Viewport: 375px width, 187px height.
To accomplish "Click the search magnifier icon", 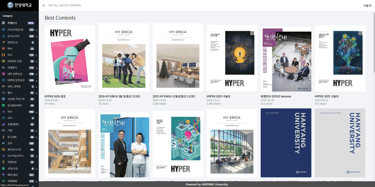I will pos(44,5).
